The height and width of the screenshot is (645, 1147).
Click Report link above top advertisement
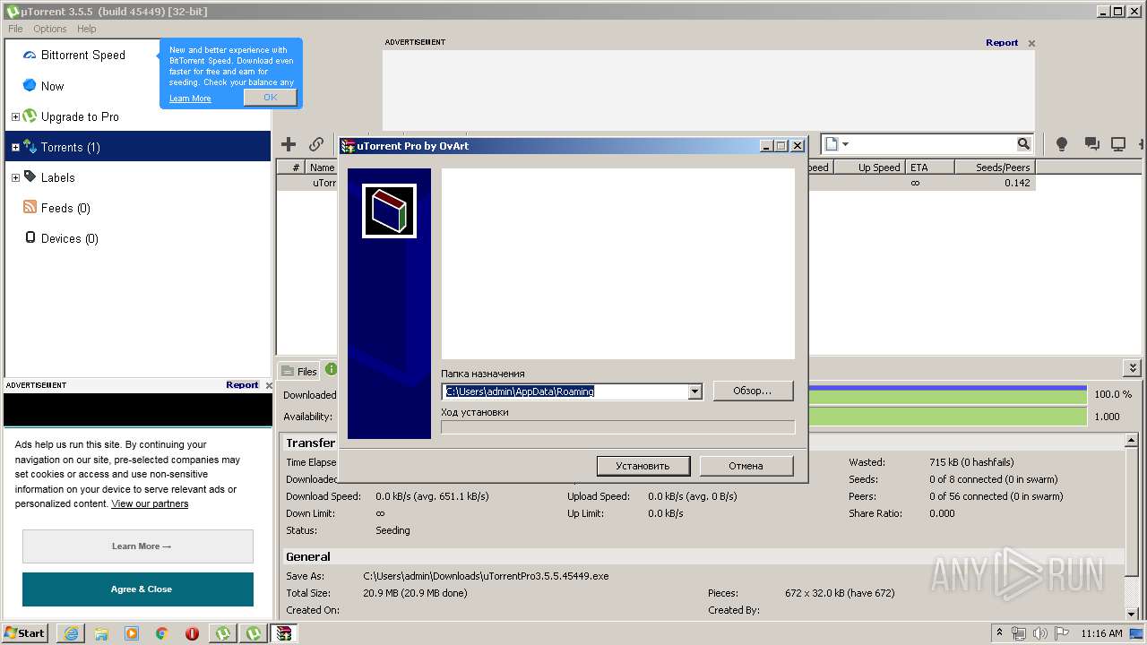[x=1002, y=42]
